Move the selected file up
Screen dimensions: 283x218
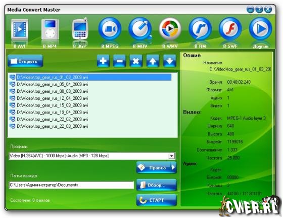[153, 61]
